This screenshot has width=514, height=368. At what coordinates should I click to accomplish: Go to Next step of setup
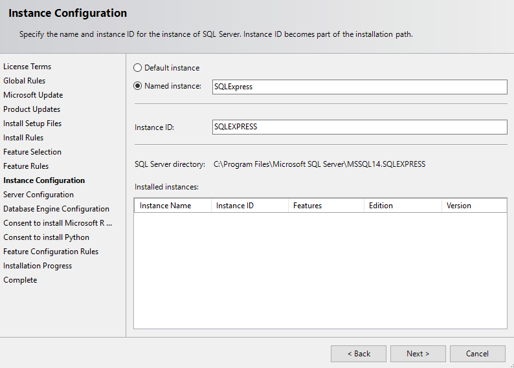[418, 354]
